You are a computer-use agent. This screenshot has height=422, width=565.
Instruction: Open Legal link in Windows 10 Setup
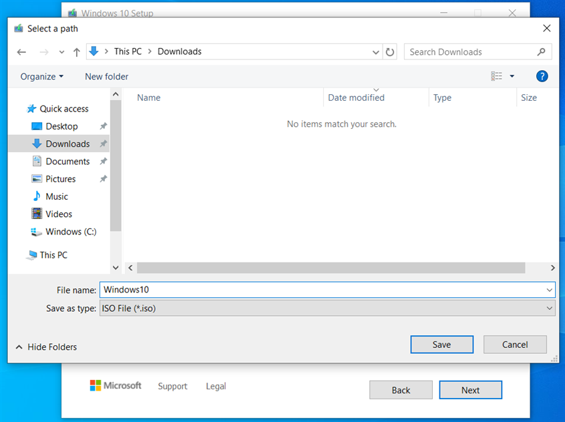(216, 387)
